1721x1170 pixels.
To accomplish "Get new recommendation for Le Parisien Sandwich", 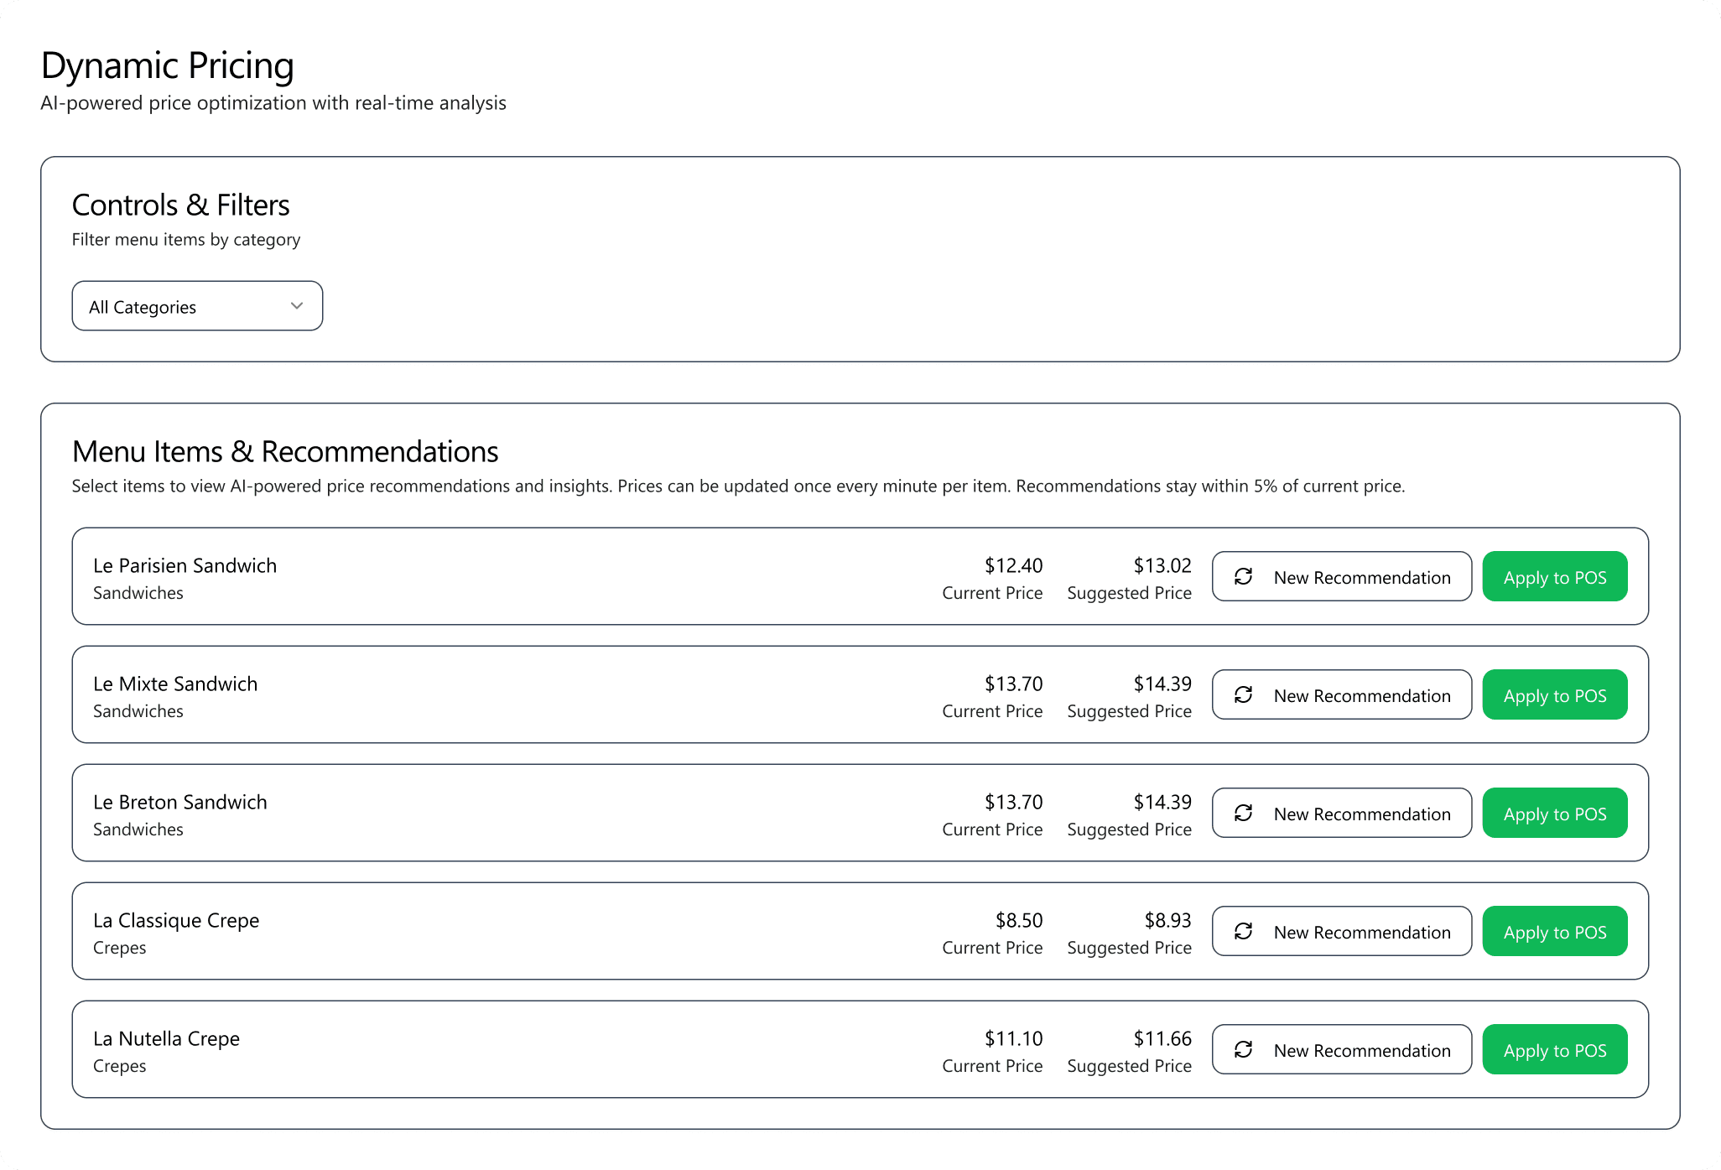I will coord(1360,577).
